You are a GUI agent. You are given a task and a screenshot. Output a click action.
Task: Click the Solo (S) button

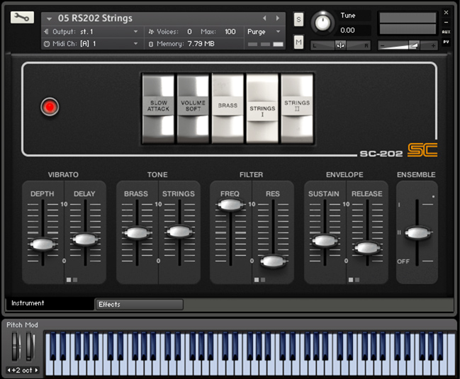[298, 19]
